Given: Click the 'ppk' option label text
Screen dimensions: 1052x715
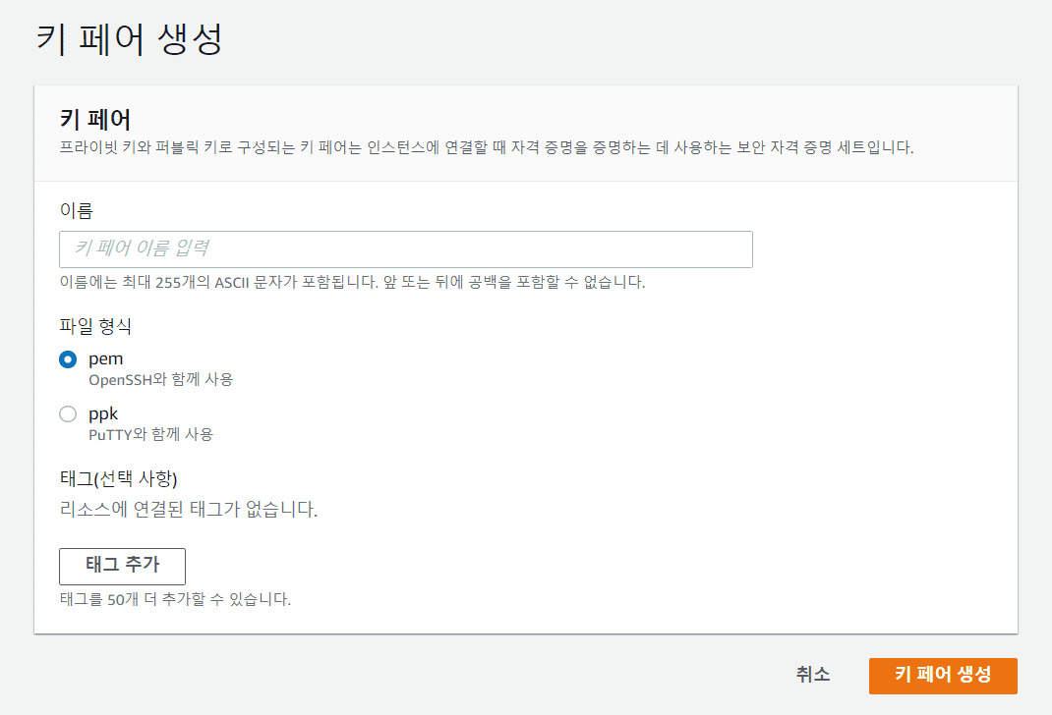Looking at the screenshot, I should tap(103, 413).
